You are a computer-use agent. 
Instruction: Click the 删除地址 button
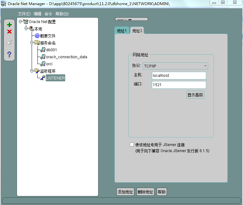tap(145, 192)
